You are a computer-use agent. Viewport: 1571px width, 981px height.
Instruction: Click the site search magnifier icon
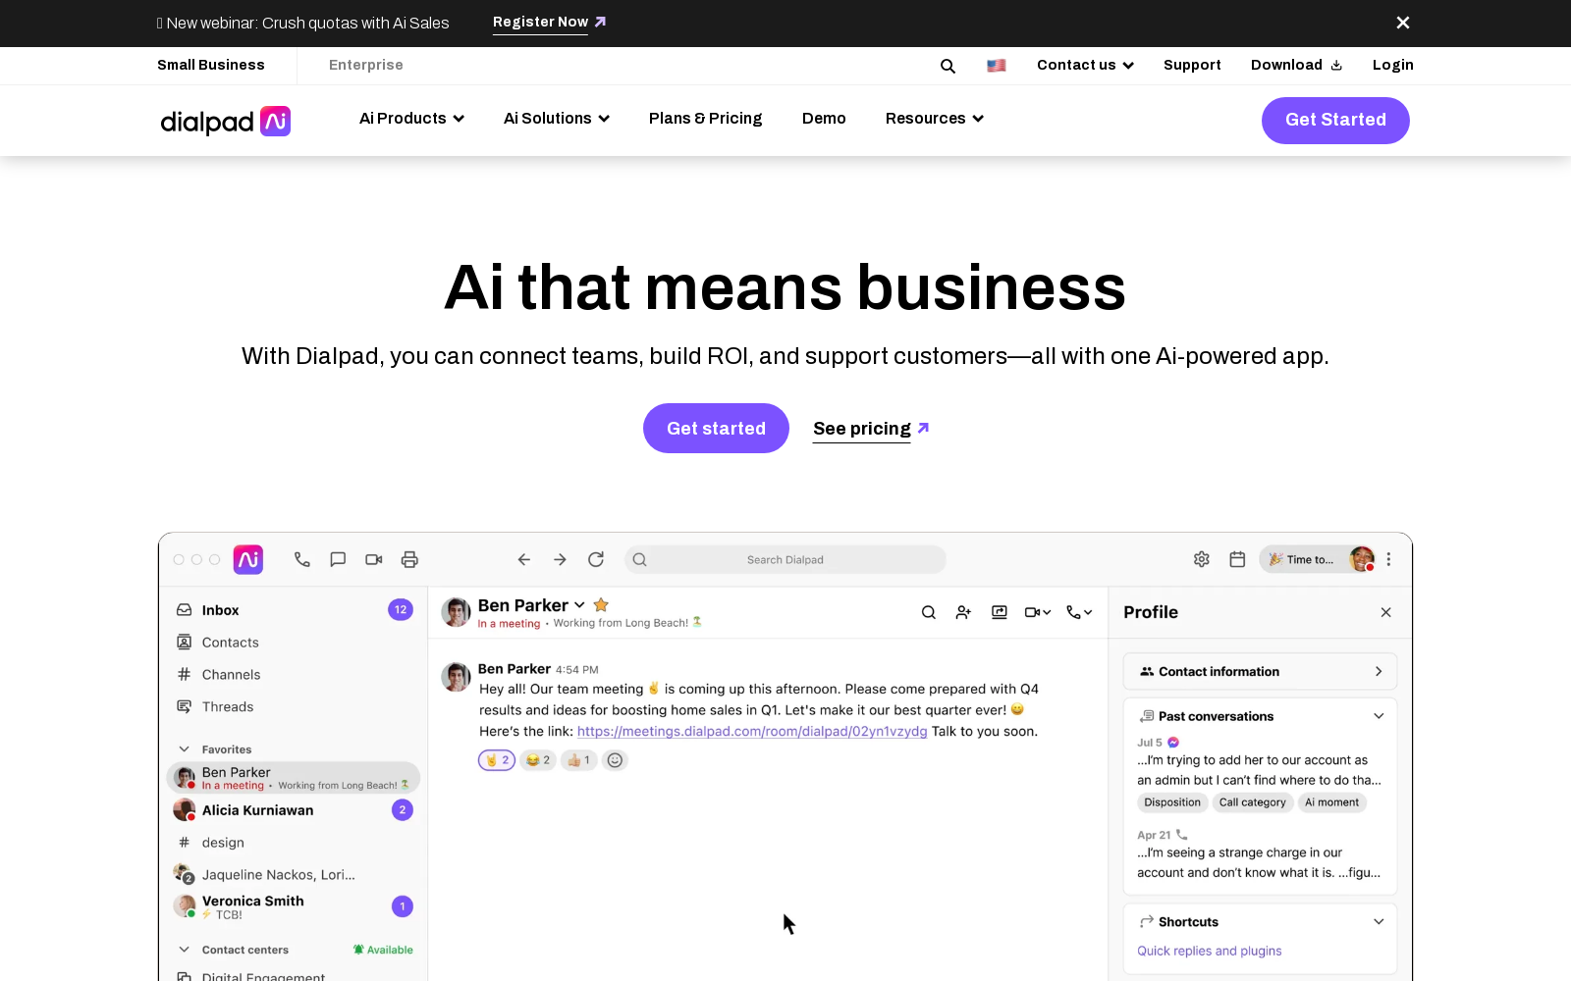(x=948, y=66)
